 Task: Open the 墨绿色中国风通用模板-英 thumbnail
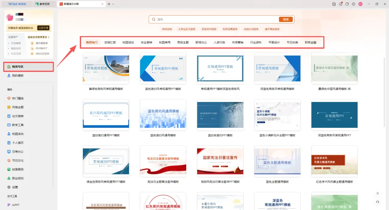coord(334,69)
